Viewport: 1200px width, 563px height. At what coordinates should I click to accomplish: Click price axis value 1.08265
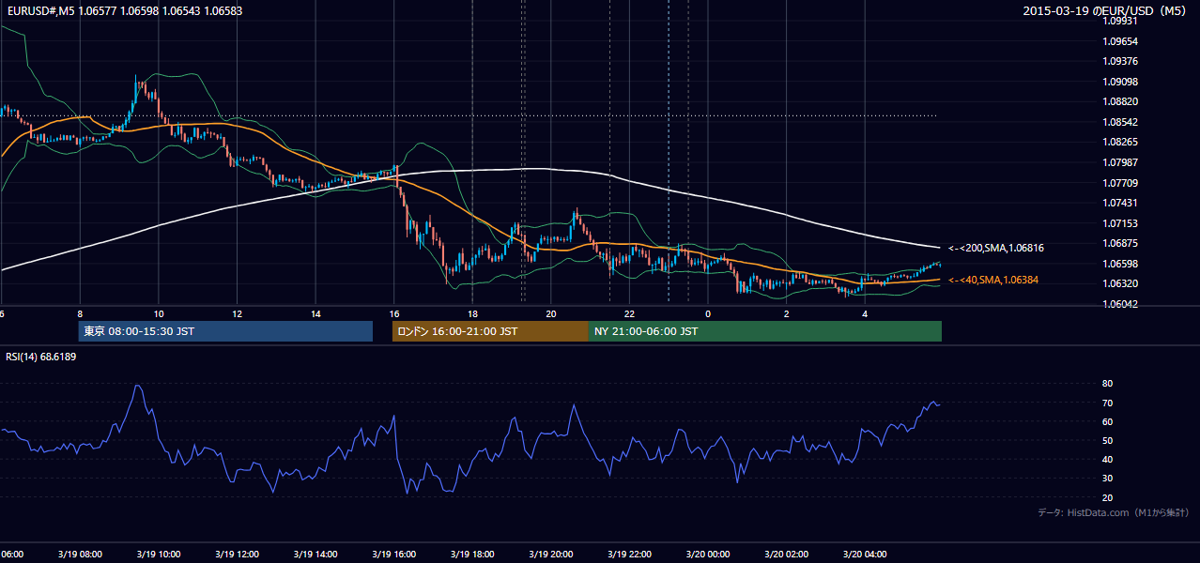(1120, 143)
